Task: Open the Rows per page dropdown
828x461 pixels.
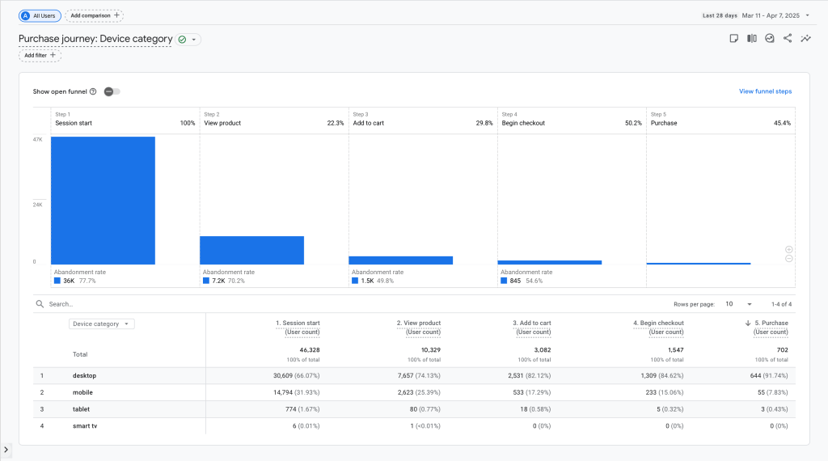Action: click(738, 304)
